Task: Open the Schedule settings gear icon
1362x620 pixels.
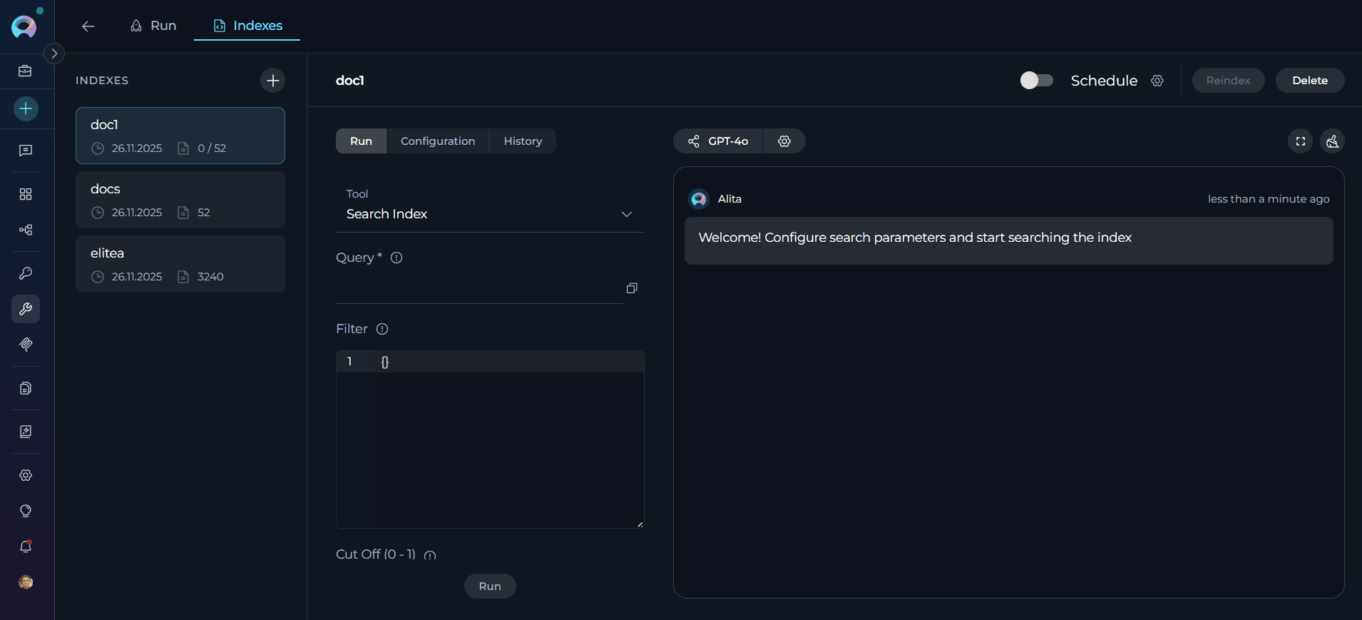Action: coord(1157,81)
